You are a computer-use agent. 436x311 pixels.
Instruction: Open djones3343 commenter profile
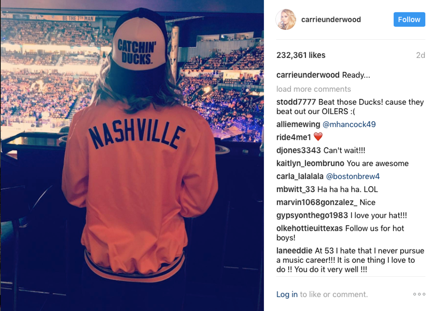click(x=299, y=150)
